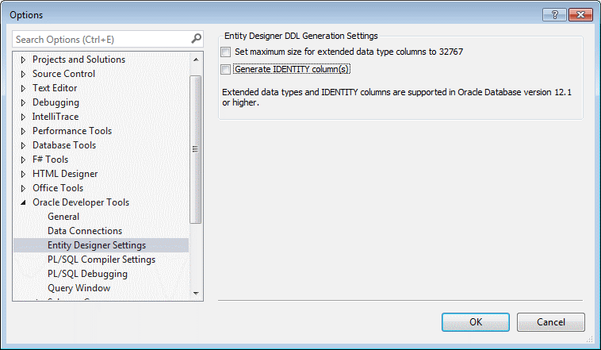The width and height of the screenshot is (601, 350).
Task: Click the dialog resize grip corner
Action: pos(589,339)
